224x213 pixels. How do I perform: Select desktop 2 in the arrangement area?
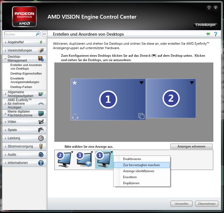coord(171,98)
